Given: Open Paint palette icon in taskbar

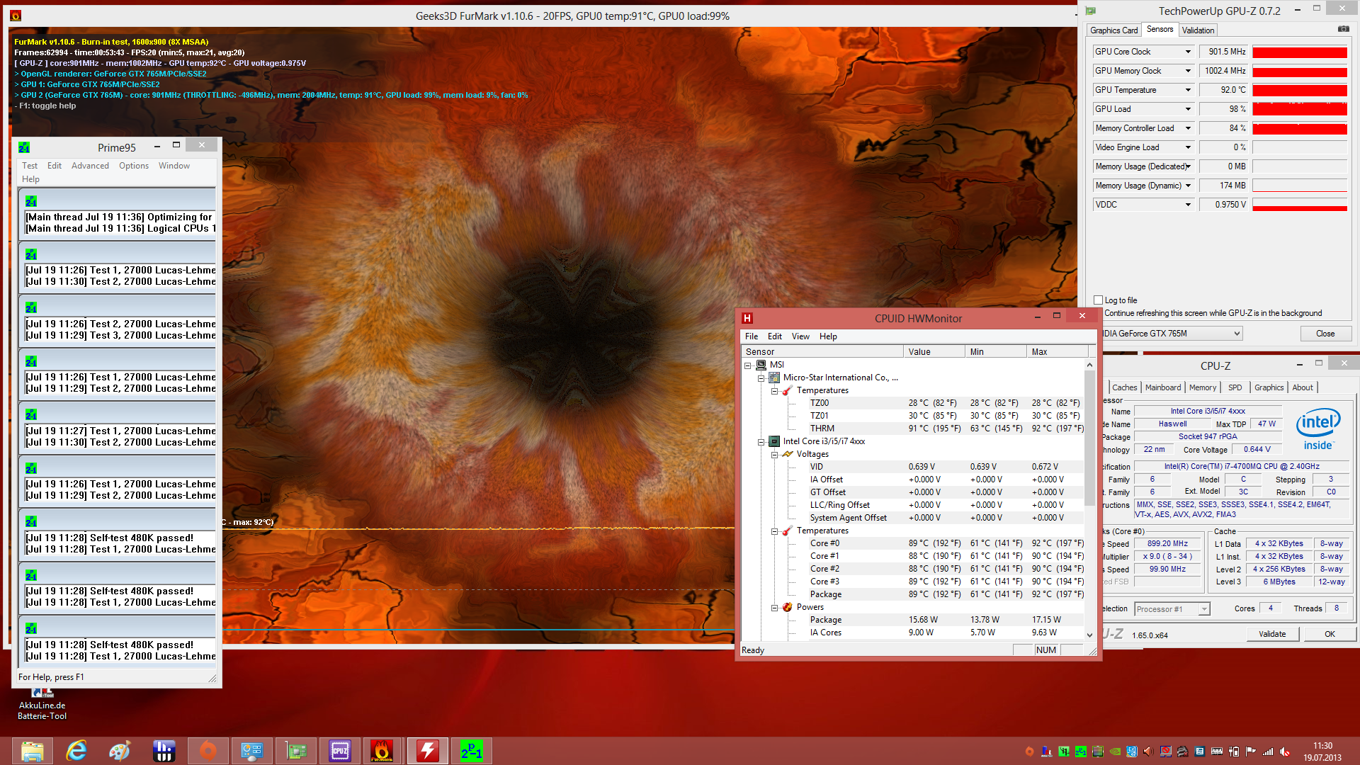Looking at the screenshot, I should tap(120, 751).
